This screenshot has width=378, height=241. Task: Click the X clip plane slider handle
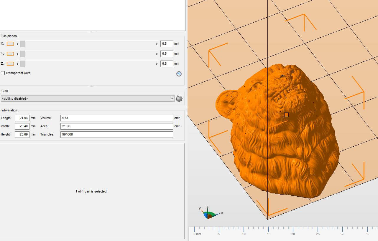tap(23, 44)
